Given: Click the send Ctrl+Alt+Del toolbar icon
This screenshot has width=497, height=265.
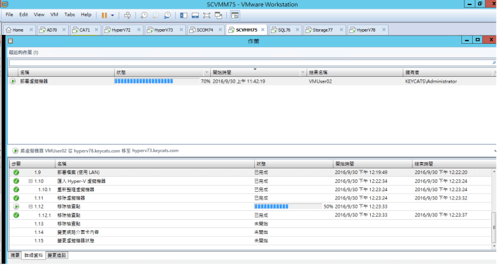Looking at the screenshot, I should [127, 14].
